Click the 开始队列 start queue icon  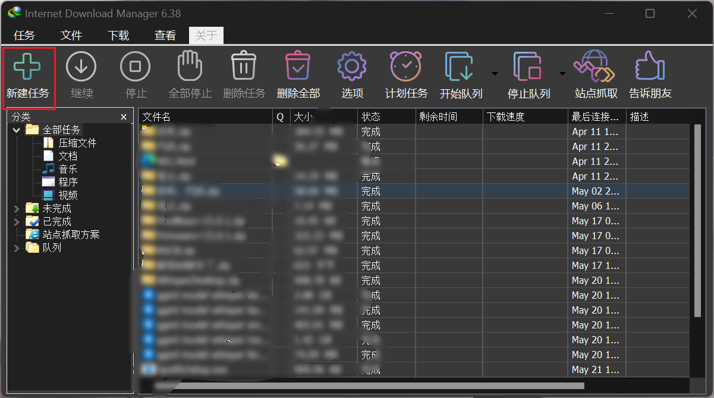pos(460,66)
